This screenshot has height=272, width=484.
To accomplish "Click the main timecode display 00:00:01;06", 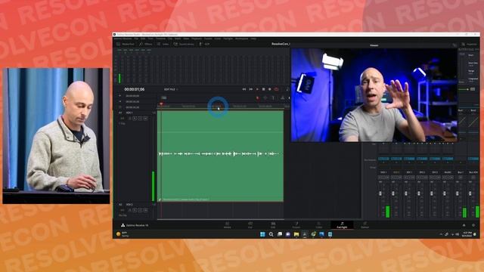I will [x=135, y=89].
